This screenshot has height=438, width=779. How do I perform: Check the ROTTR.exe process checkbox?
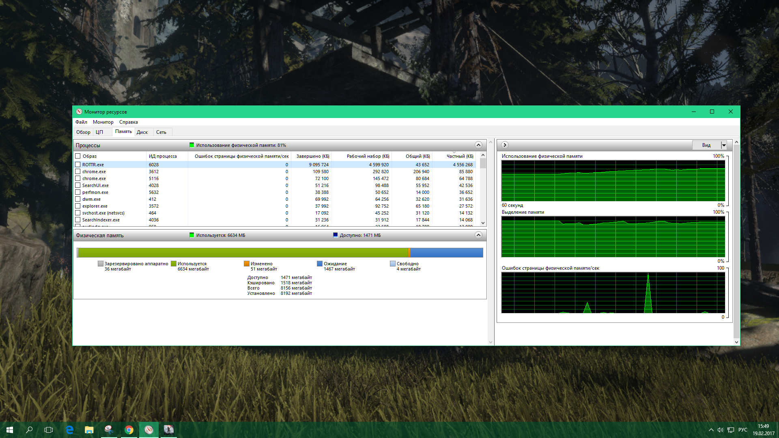click(77, 165)
